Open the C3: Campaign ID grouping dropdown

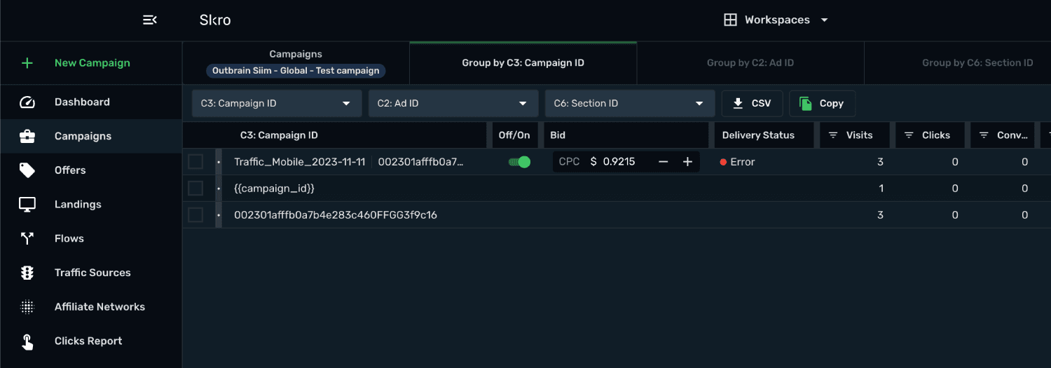(277, 103)
